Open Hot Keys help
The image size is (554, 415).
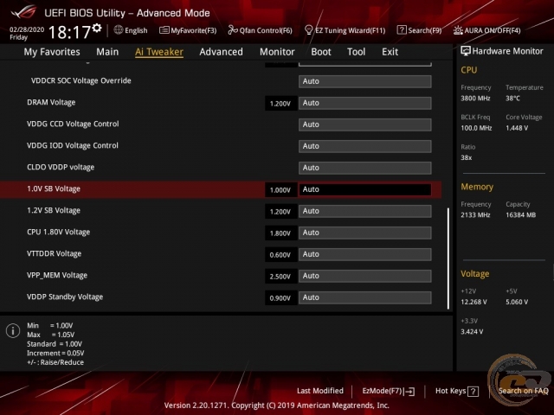tap(457, 391)
